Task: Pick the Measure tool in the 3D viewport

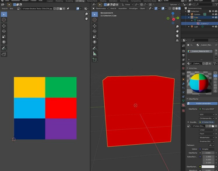Action: (94, 54)
